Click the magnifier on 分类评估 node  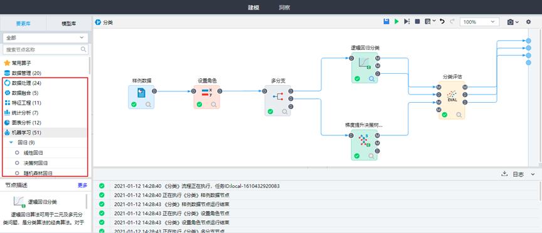[x=459, y=115]
